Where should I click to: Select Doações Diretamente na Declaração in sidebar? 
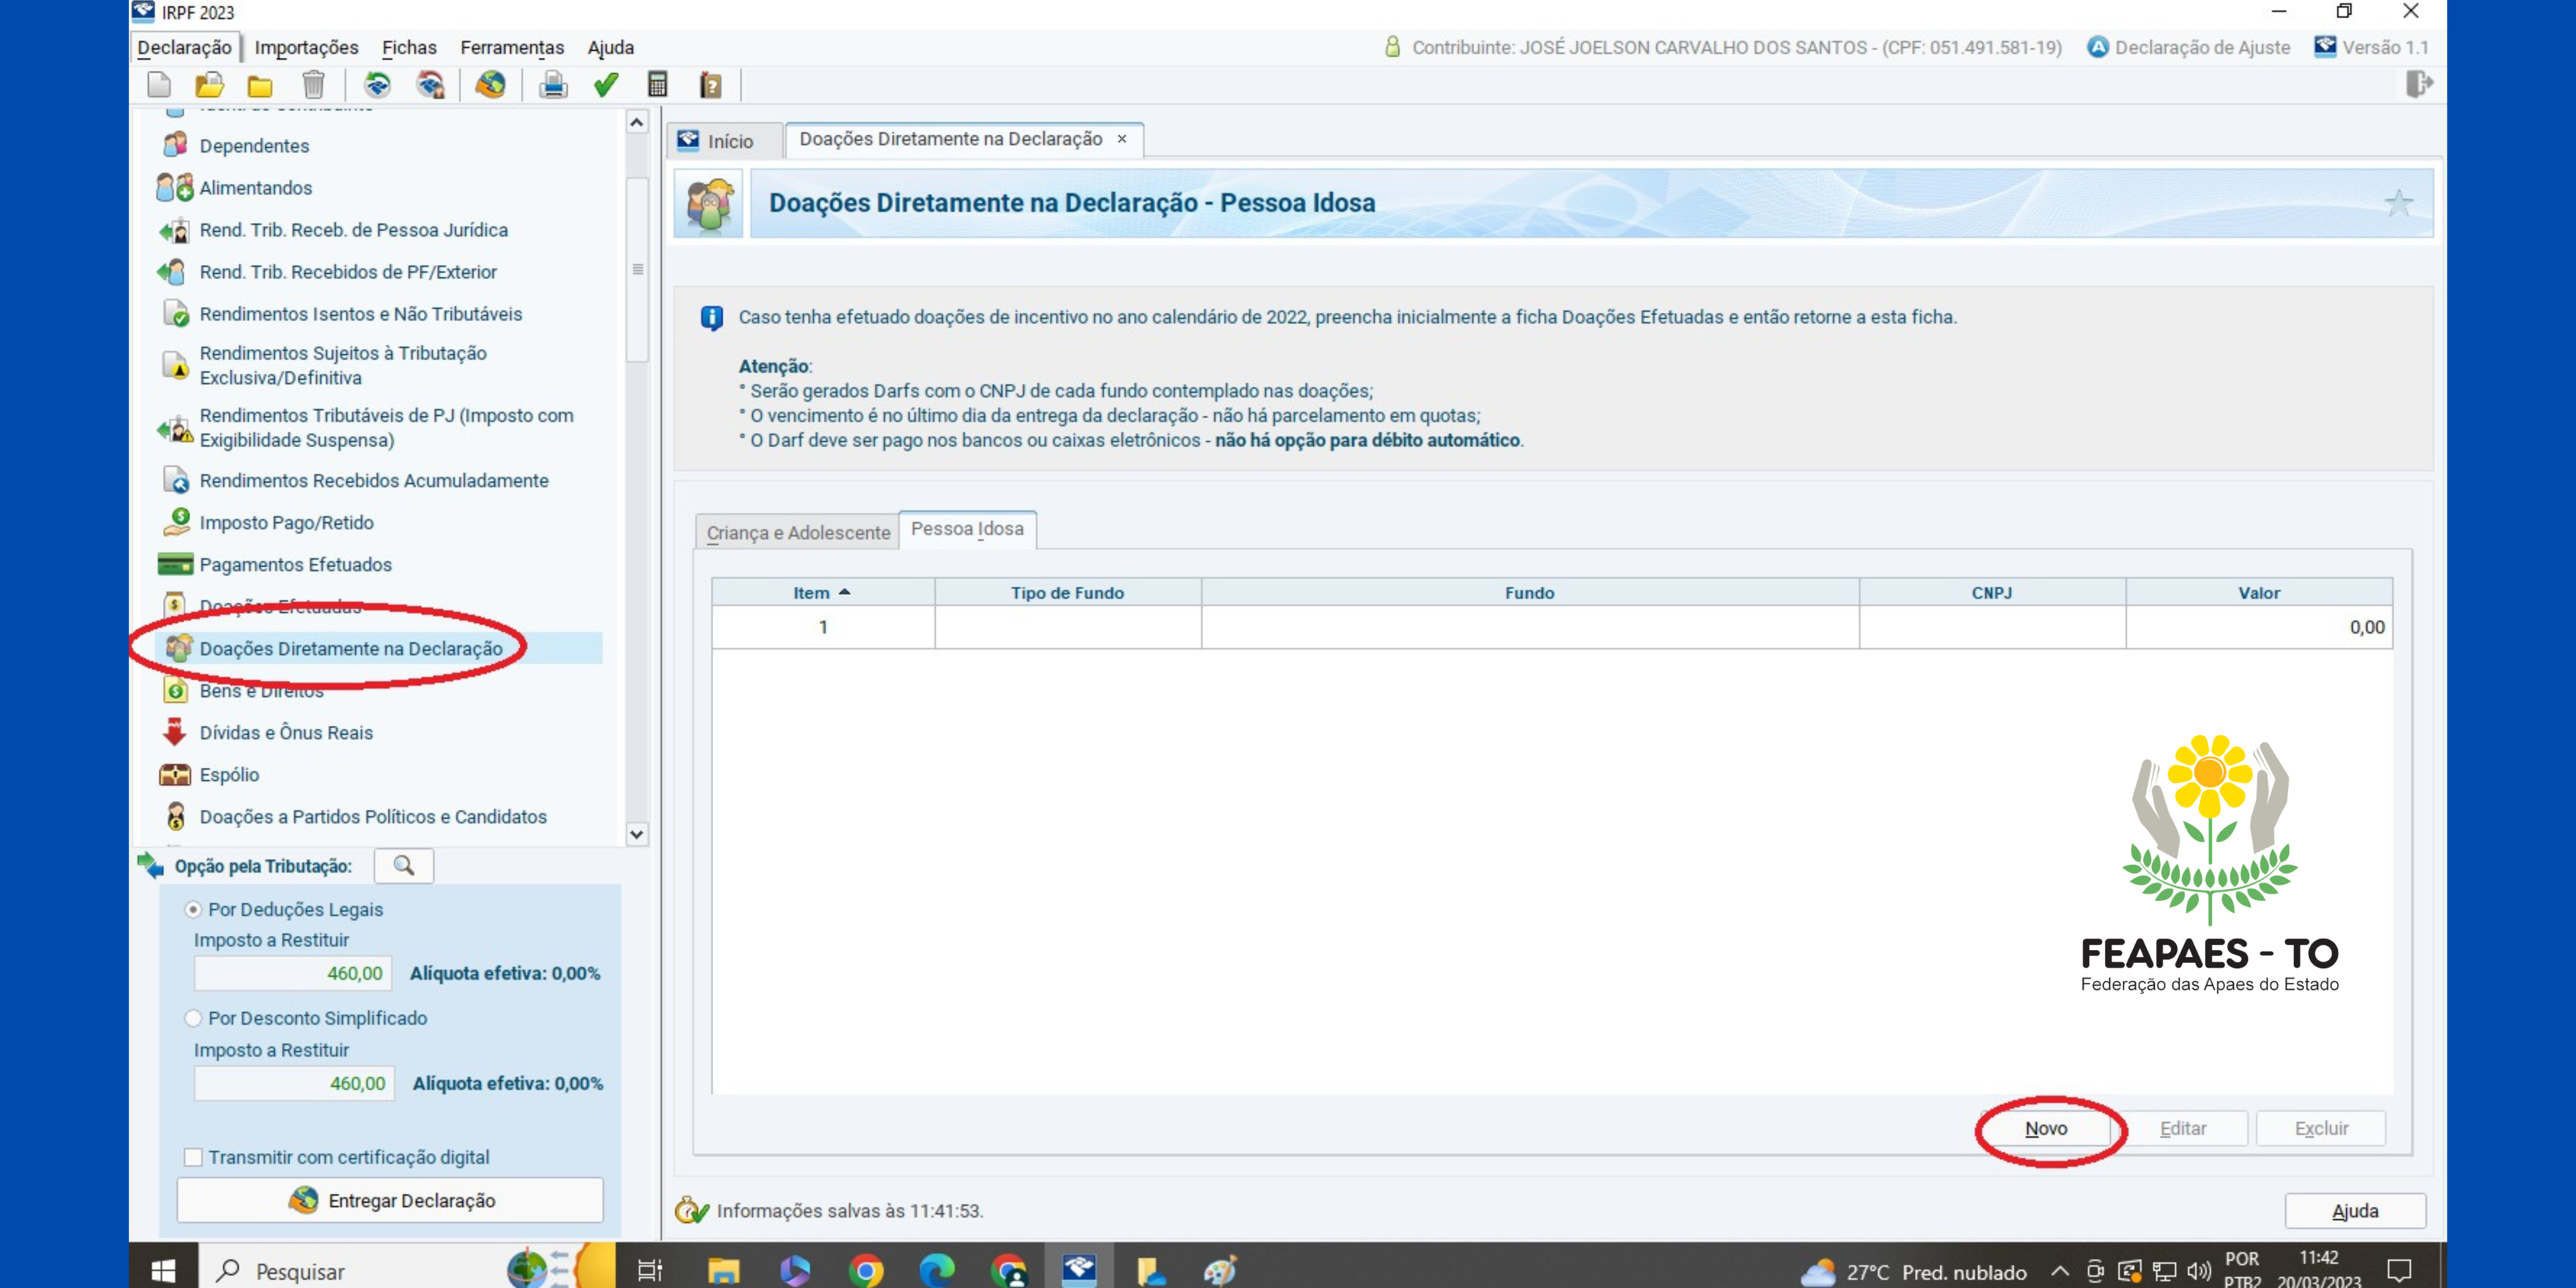click(x=351, y=649)
